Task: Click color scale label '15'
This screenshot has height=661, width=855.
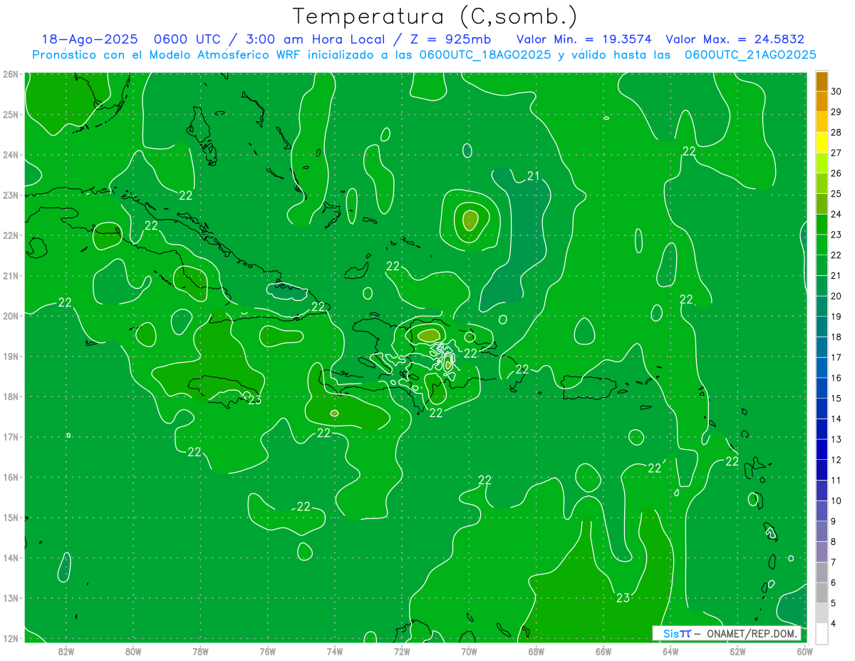Action: [x=836, y=398]
